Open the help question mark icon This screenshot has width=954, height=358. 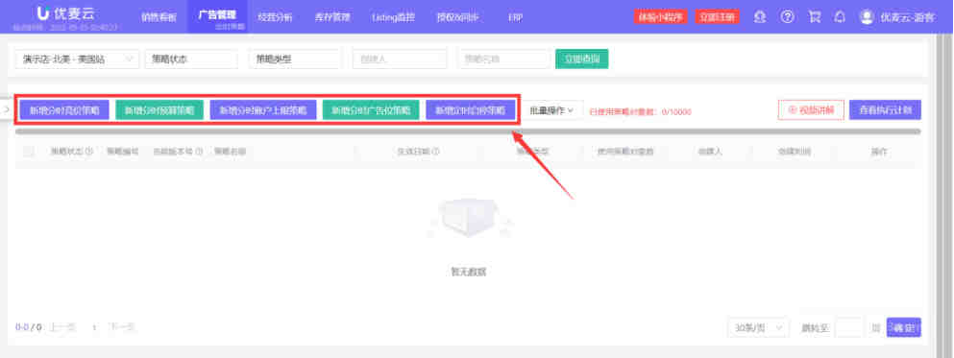click(x=787, y=17)
